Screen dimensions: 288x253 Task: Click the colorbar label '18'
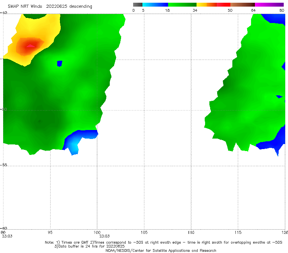click(x=167, y=10)
